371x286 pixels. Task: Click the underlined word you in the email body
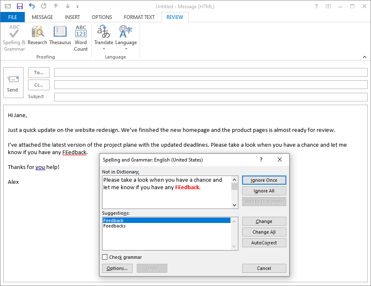click(x=40, y=167)
